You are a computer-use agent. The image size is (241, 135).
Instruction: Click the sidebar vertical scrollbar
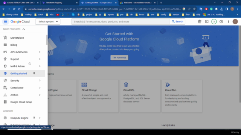pos(47,40)
